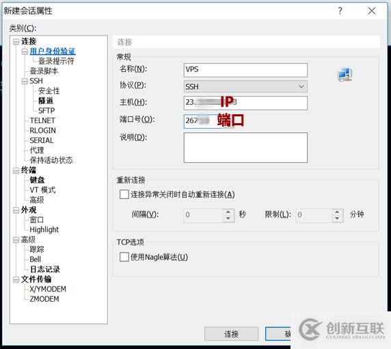Select 键盘 under 终端

point(37,180)
